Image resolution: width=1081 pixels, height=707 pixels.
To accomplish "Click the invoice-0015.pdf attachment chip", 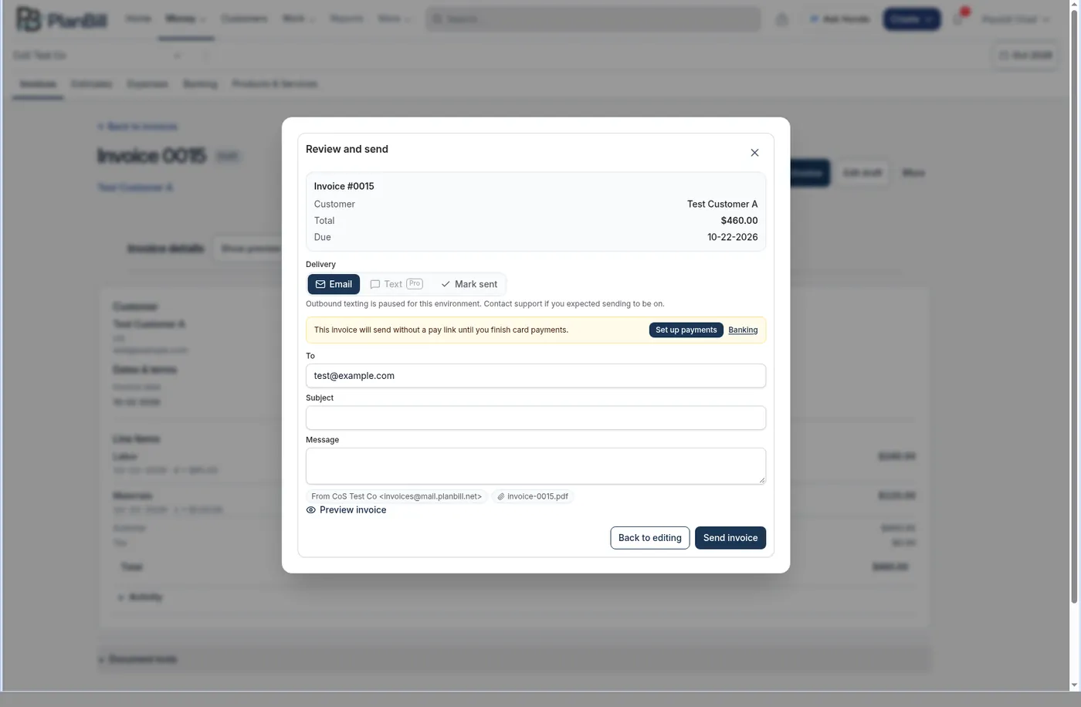I will click(x=533, y=496).
